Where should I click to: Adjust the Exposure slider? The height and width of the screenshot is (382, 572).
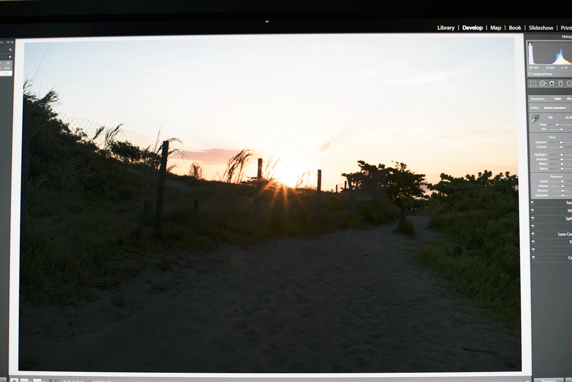[561, 143]
